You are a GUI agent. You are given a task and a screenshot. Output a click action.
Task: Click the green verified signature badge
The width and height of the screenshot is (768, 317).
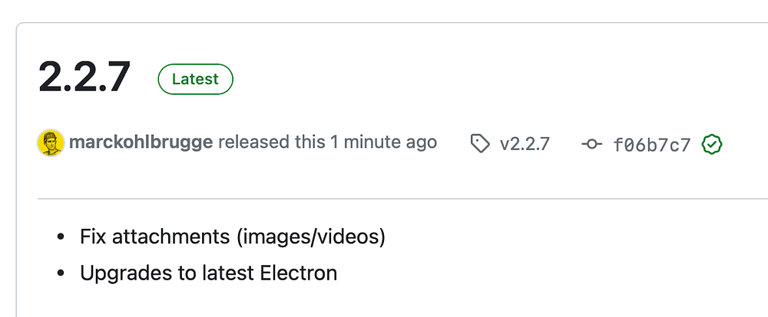712,143
